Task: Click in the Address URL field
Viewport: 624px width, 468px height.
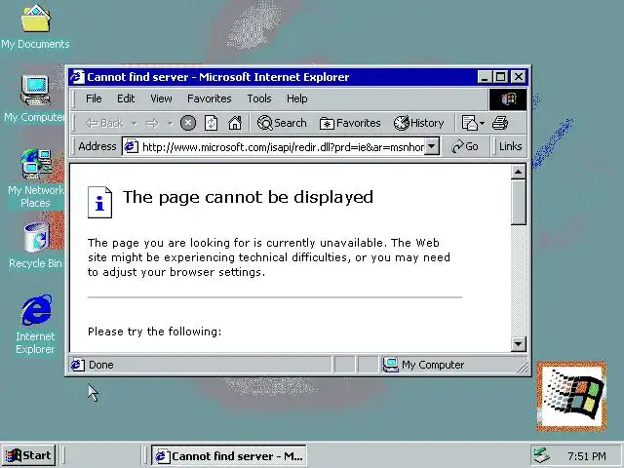Action: tap(283, 147)
